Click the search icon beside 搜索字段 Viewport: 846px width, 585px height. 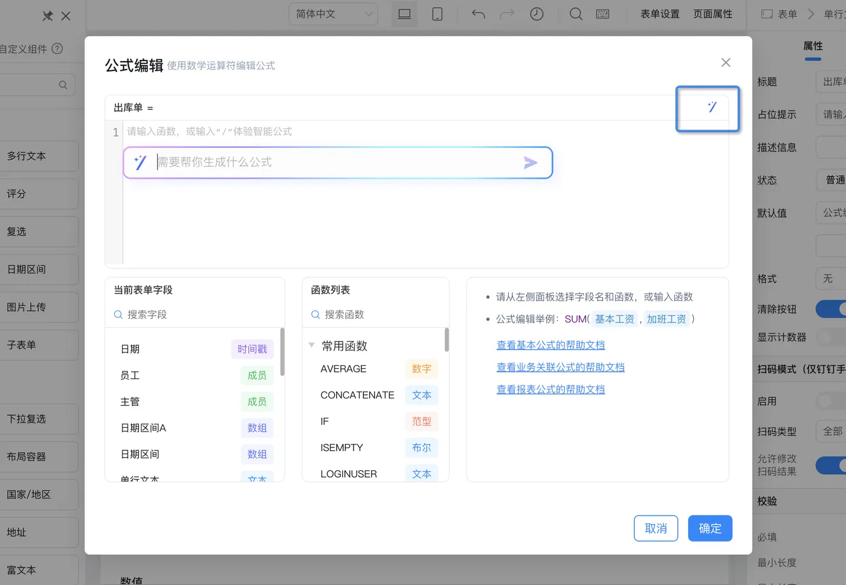[118, 315]
